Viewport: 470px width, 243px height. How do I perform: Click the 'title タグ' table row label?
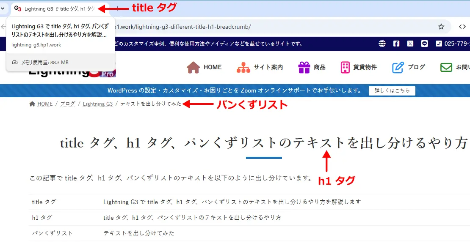coord(44,202)
